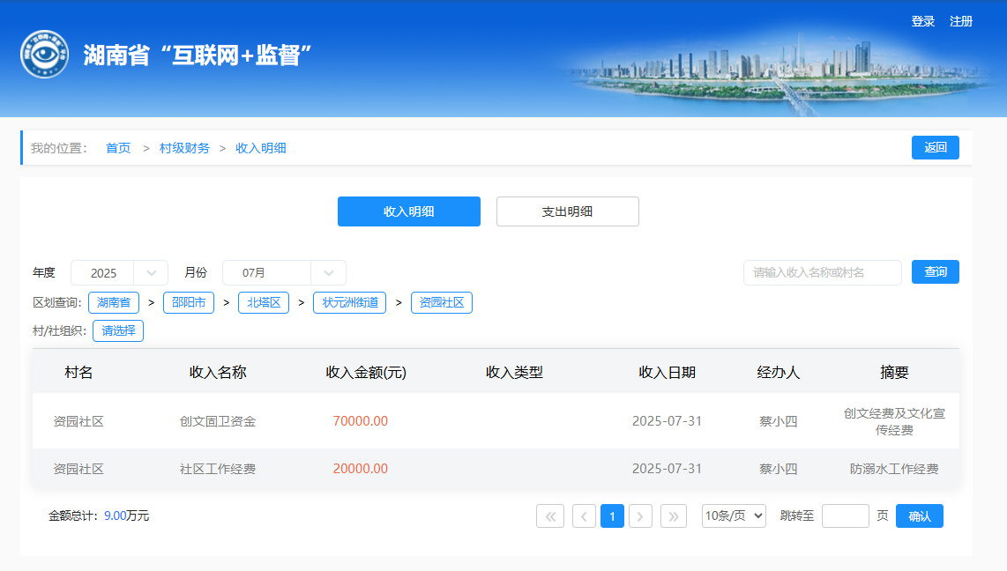
Task: Click the 返回 back button
Action: (935, 148)
